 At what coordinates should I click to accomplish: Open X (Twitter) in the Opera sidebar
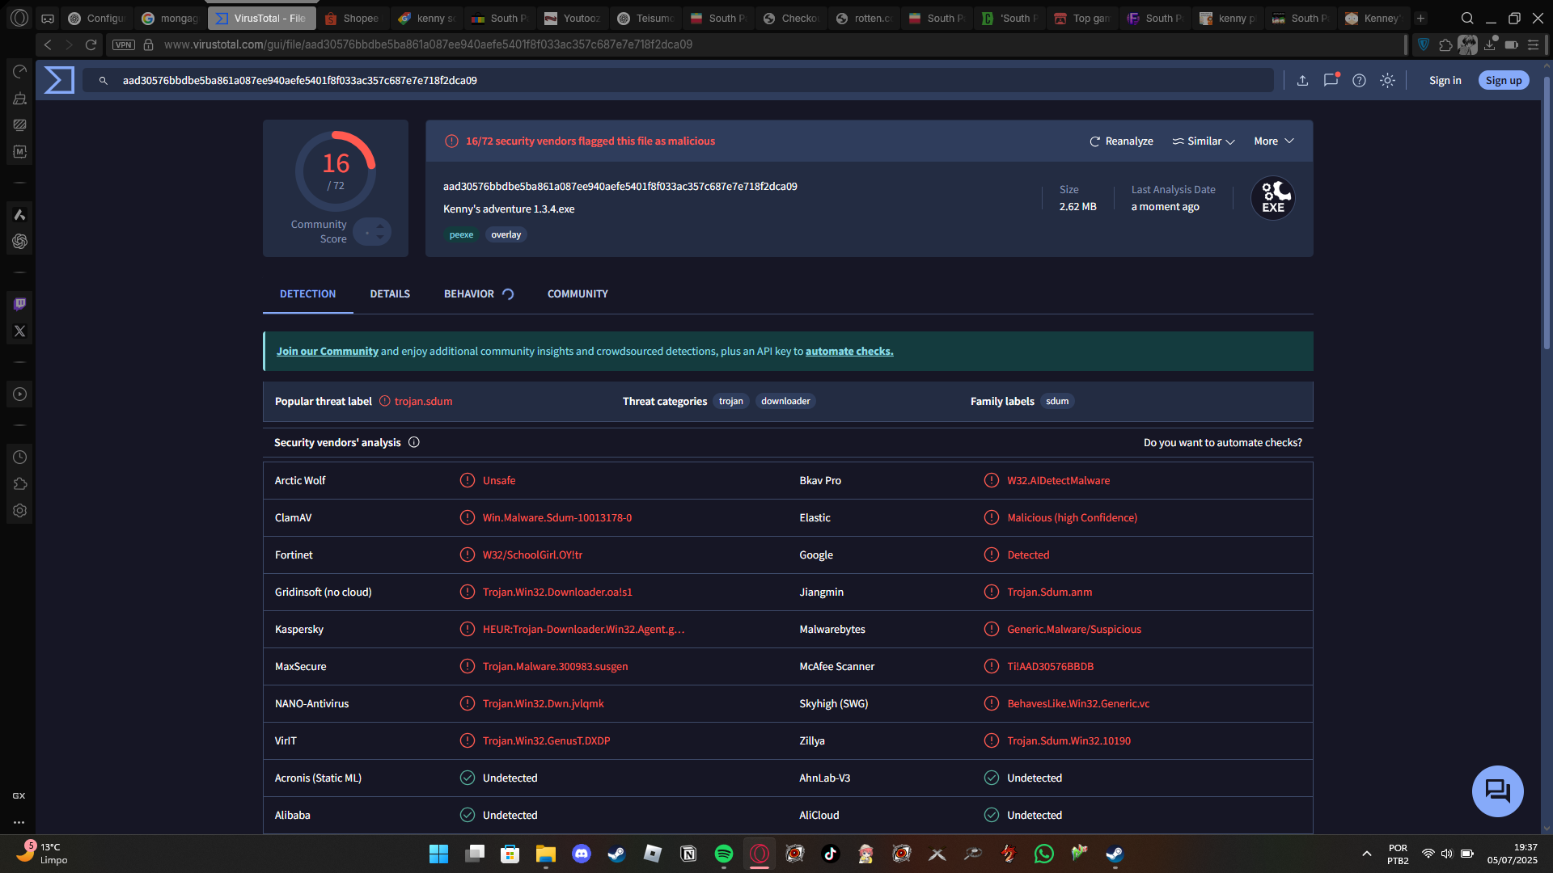[19, 331]
